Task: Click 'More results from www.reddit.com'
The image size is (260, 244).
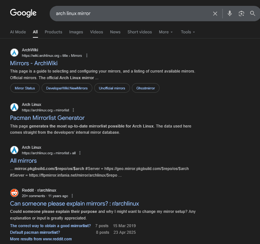Action: coord(41,239)
